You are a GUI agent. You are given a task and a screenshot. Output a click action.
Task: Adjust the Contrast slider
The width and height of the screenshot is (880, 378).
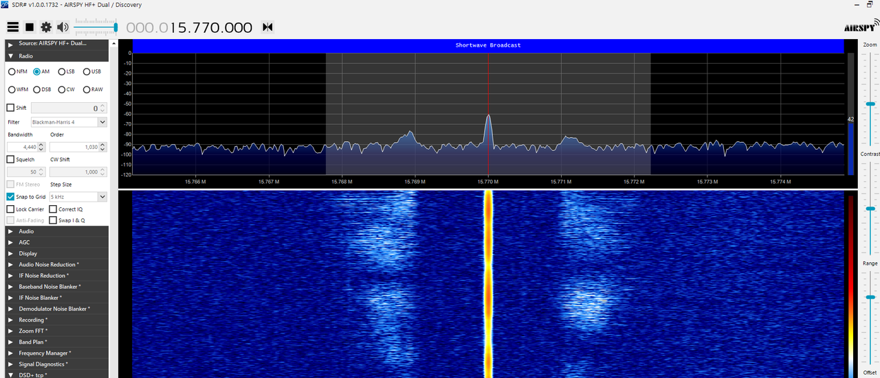pos(870,209)
